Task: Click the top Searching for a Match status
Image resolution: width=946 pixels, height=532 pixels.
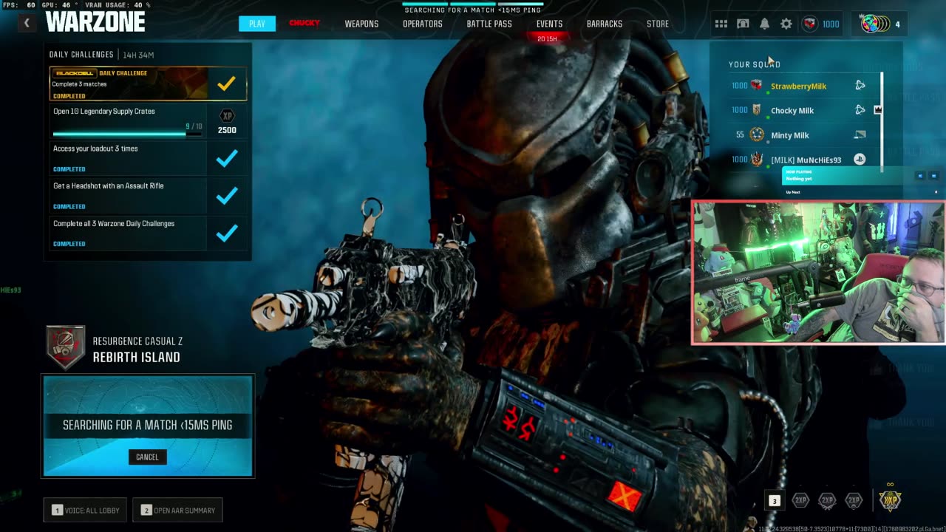Action: [473, 10]
